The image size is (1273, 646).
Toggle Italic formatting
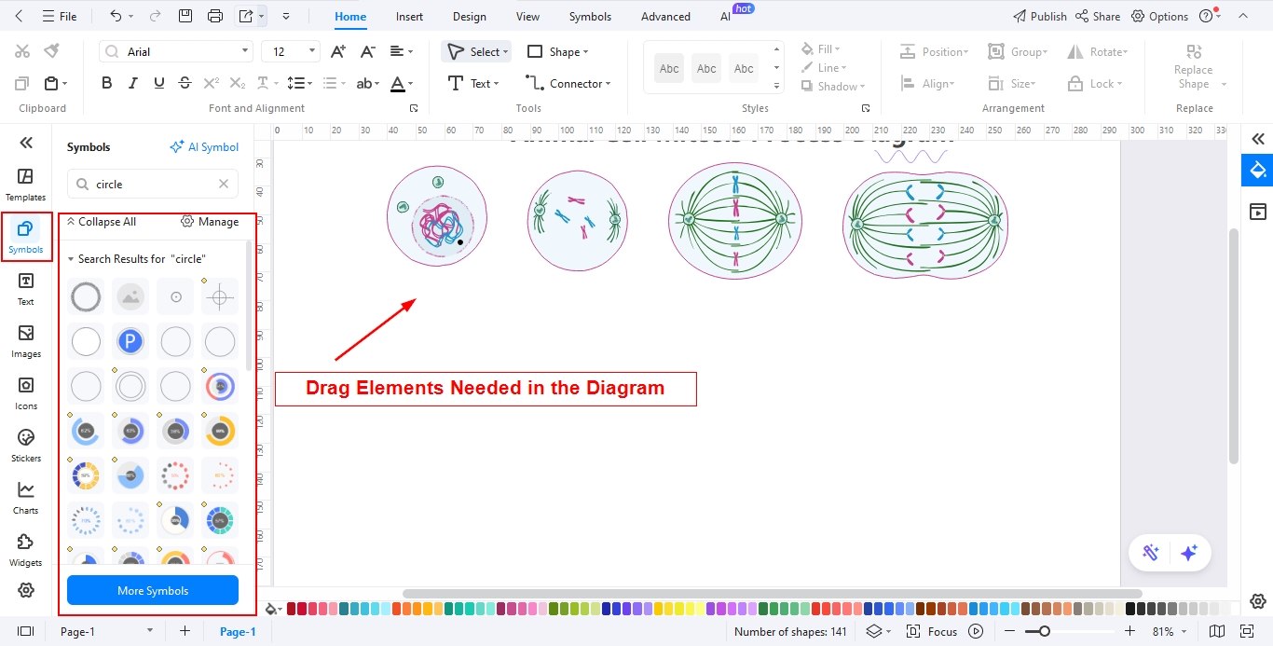click(x=133, y=83)
